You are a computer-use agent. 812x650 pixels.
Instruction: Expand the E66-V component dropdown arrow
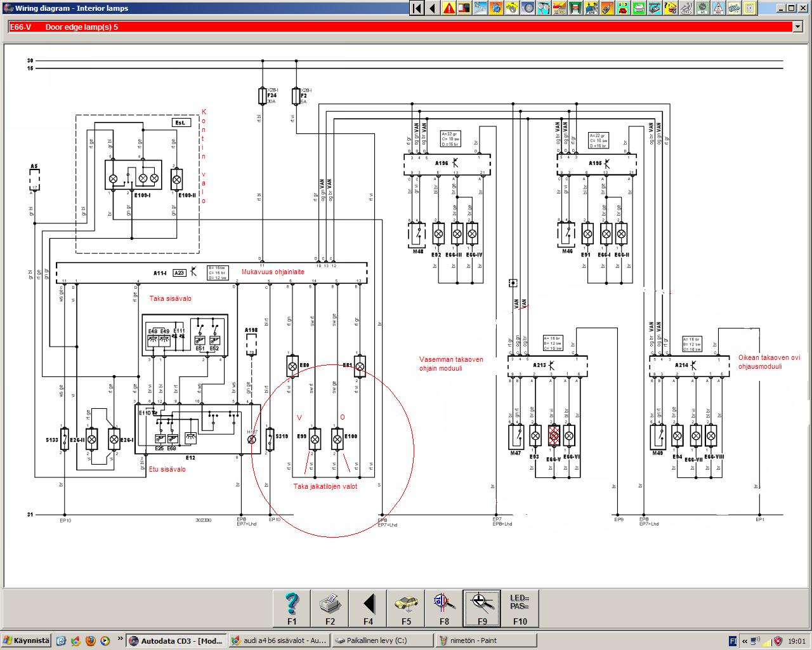797,27
